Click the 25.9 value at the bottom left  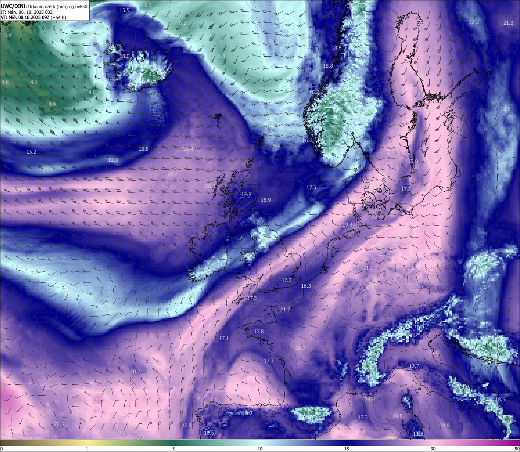click(116, 433)
